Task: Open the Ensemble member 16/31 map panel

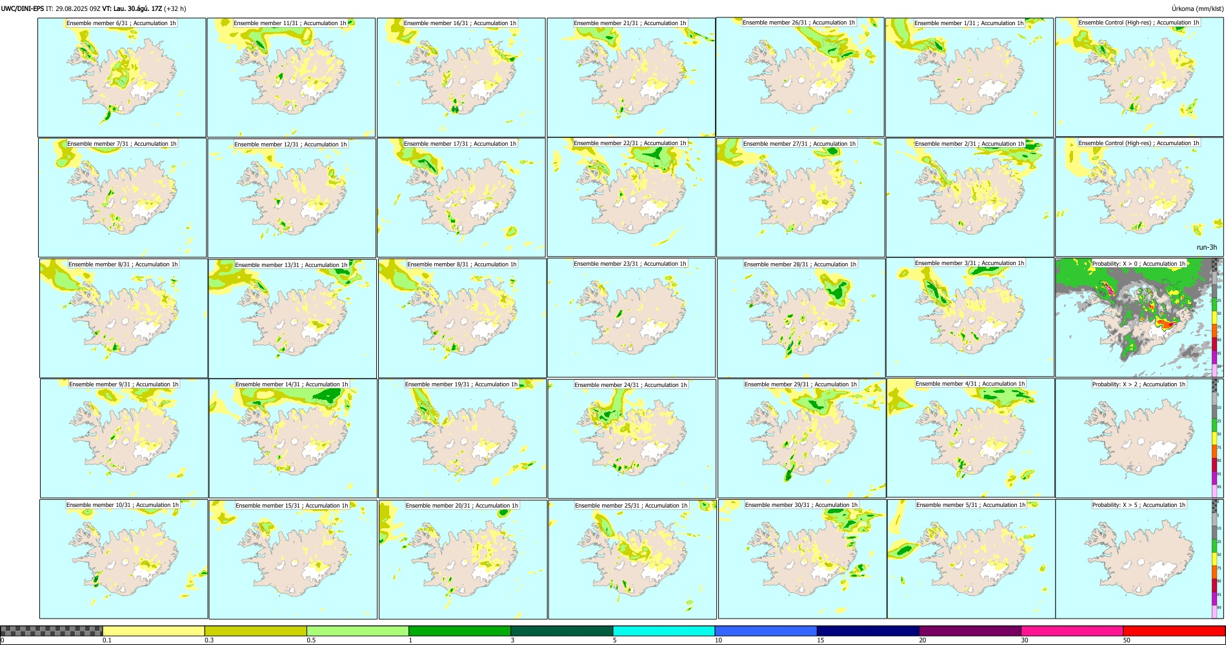Action: tap(461, 77)
